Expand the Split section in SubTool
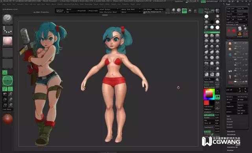 tap(228, 116)
